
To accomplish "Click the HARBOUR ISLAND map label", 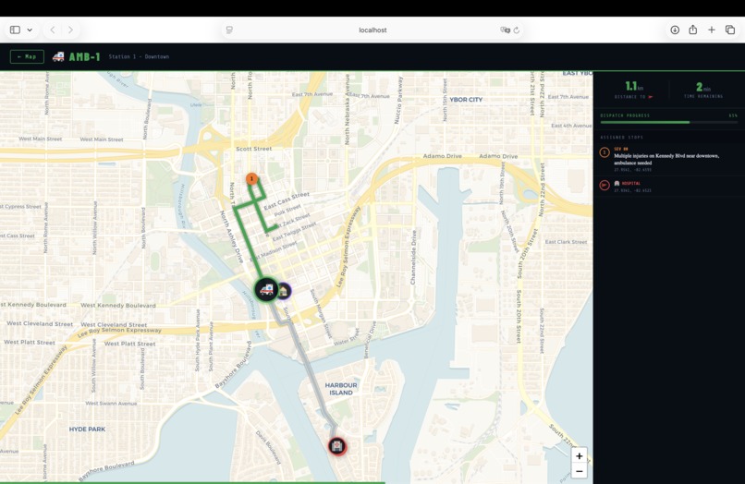I will pos(341,389).
